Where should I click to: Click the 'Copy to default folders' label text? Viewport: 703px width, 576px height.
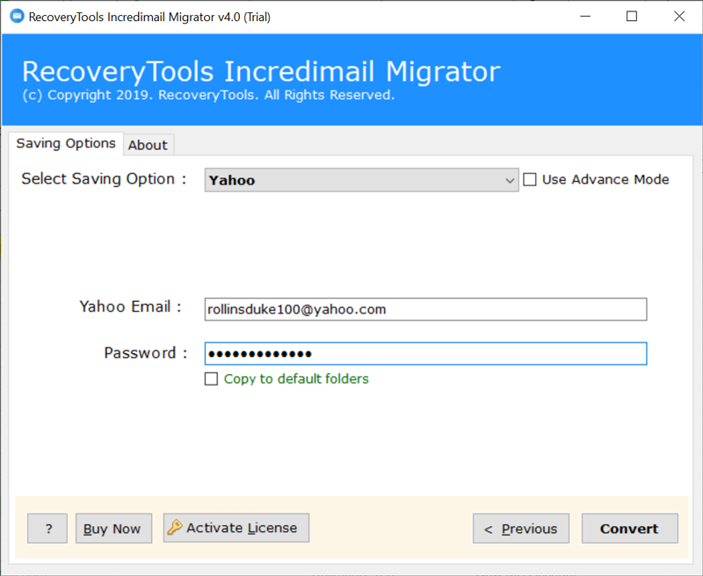296,379
